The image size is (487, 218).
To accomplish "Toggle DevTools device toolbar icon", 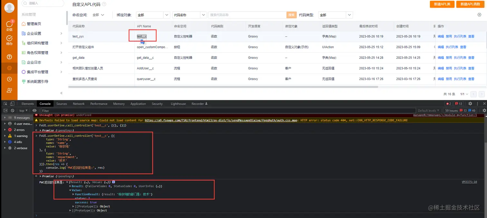I will coord(12,104).
